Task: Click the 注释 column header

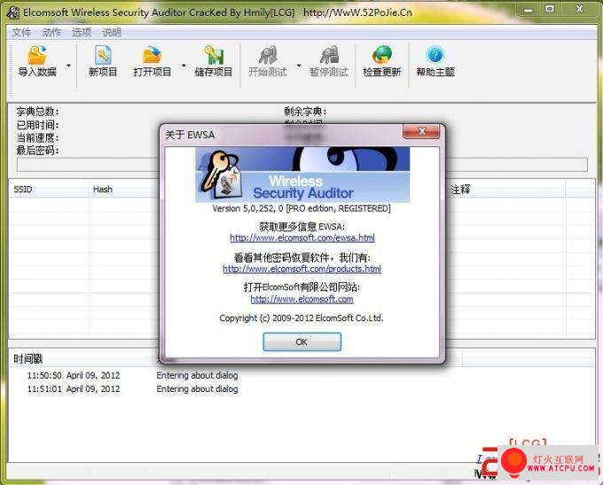Action: tap(505, 189)
